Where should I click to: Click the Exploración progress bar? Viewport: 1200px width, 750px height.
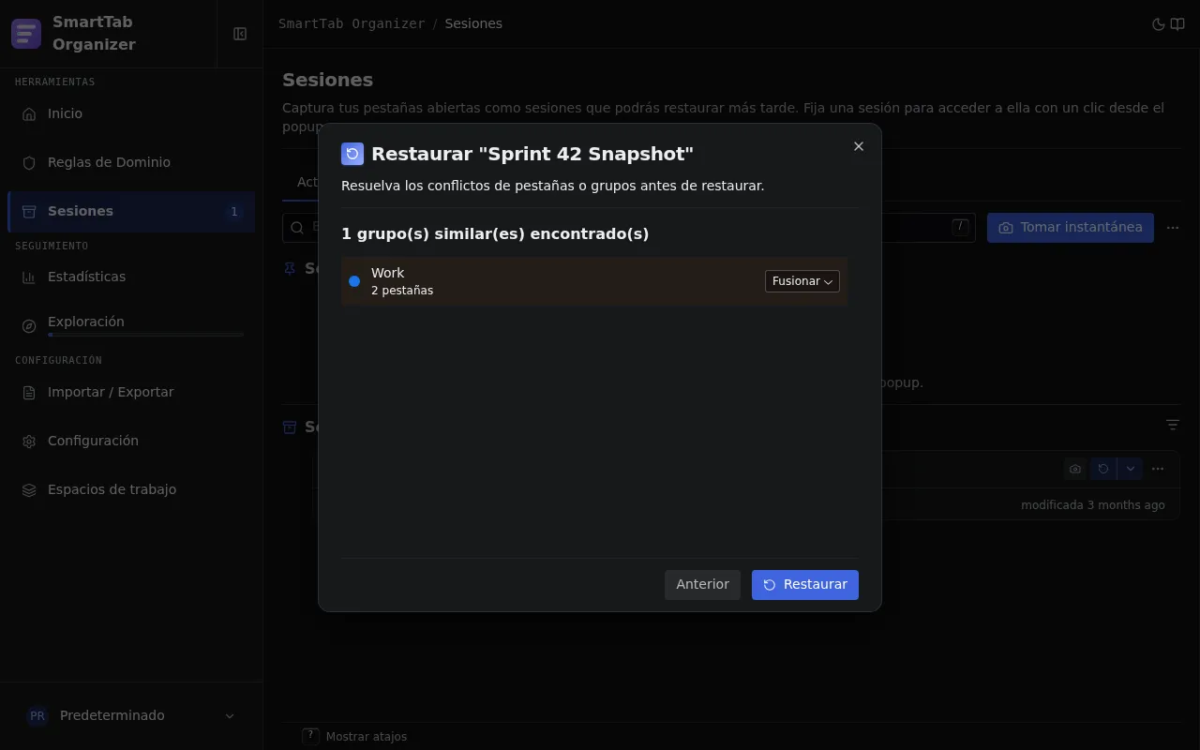pos(146,335)
